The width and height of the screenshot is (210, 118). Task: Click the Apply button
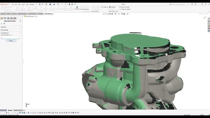point(11,41)
